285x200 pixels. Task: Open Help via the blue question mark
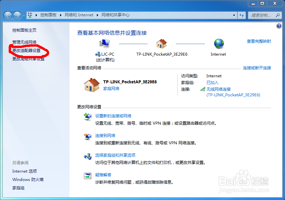[x=279, y=26]
